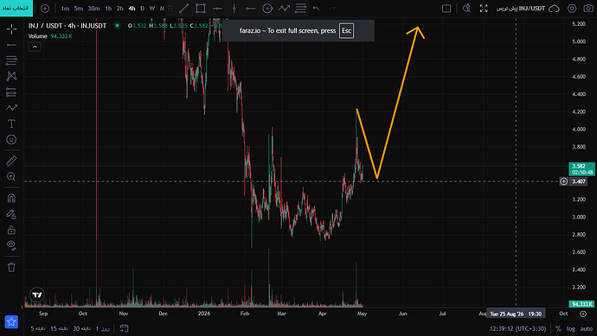The image size is (597, 336).
Task: Switch to the 5m timeframe
Action: point(79,9)
